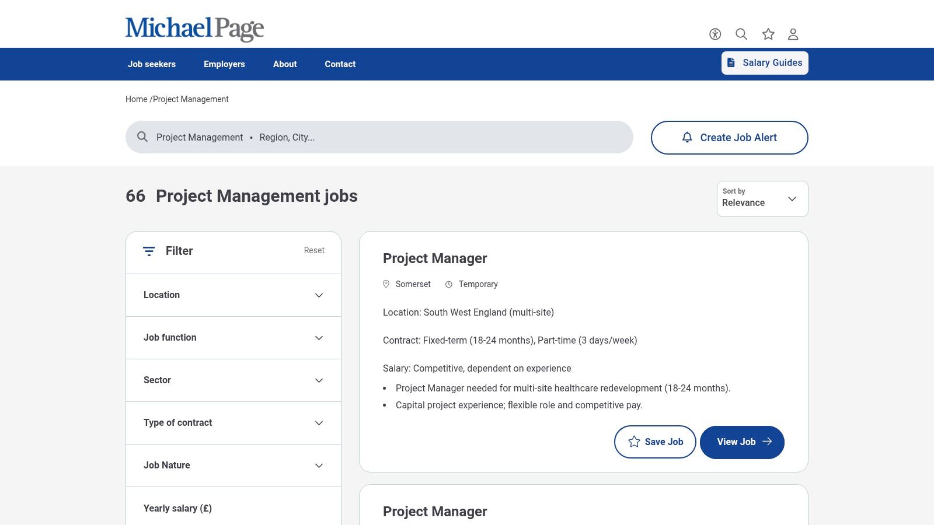Image resolution: width=934 pixels, height=525 pixels.
Task: Open saved jobs via the star icon
Action: (x=768, y=34)
